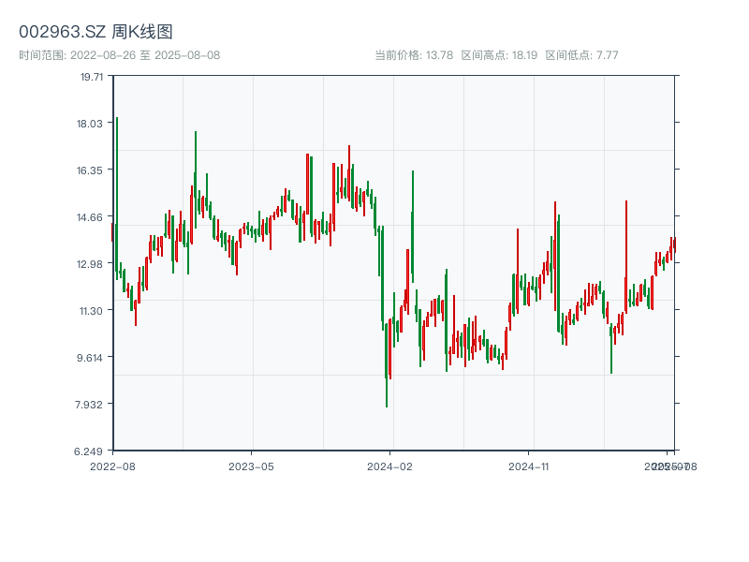This screenshot has height=562, width=749.
Task: Pick the 2024-11 x-axis date label
Action: pos(529,466)
